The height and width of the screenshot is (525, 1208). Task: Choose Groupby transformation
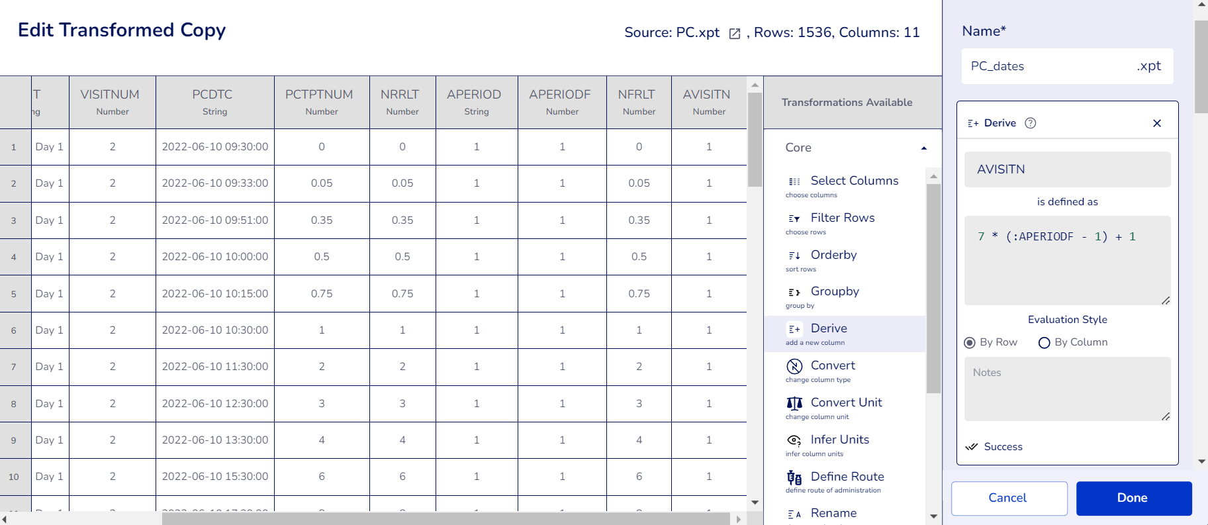point(844,297)
